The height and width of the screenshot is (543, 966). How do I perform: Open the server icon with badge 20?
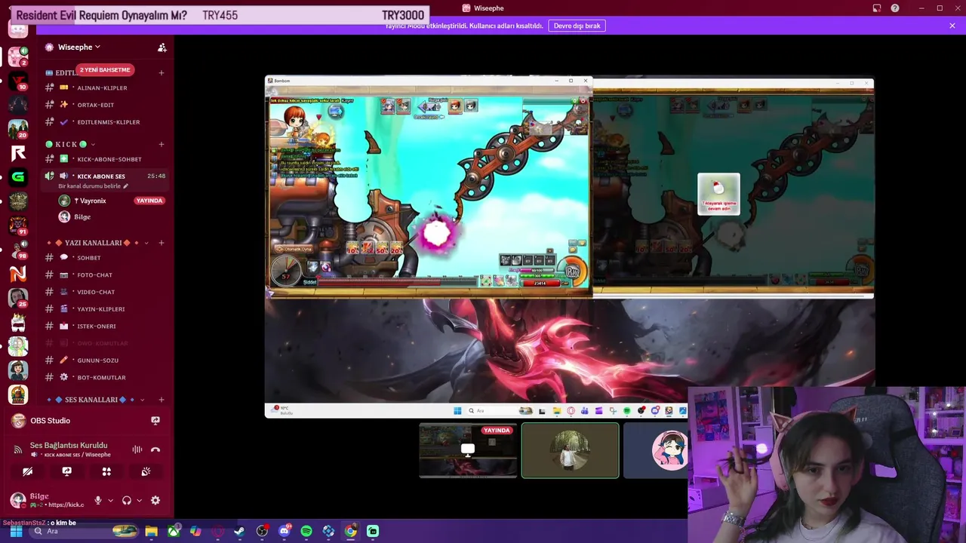(18, 129)
